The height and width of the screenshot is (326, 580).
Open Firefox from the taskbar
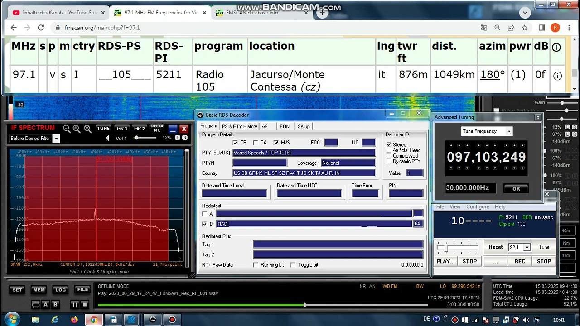pos(74,320)
